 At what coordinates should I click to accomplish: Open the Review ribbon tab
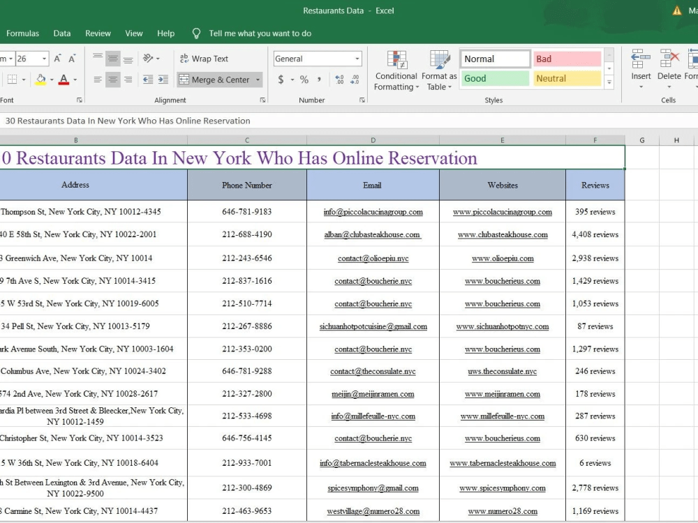click(98, 33)
